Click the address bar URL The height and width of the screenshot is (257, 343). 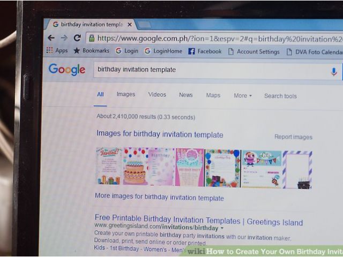220,39
